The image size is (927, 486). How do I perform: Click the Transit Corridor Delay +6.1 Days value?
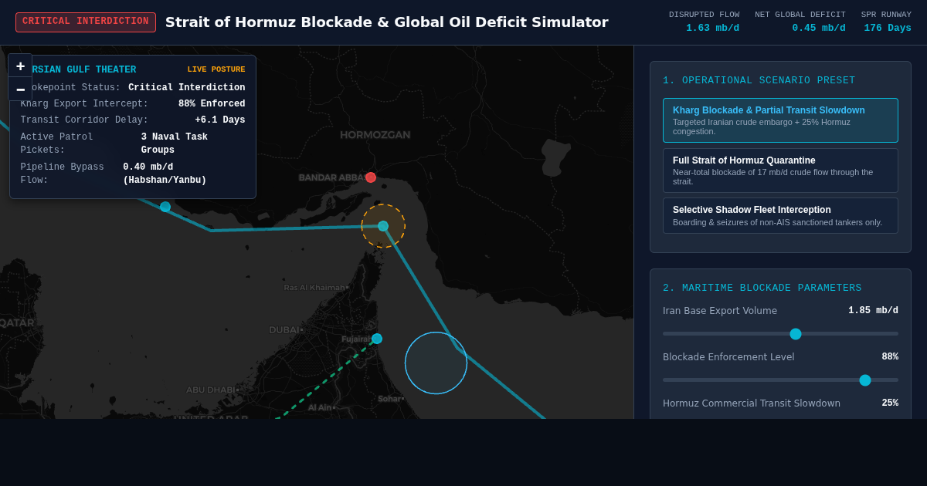tap(220, 120)
